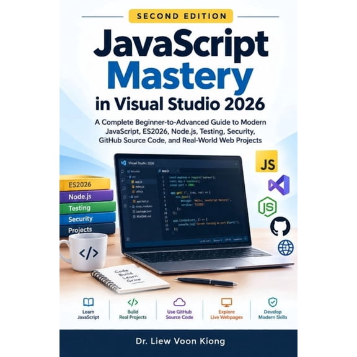Image resolution: width=357 pixels, height=357 pixels.
Task: Click the spiral notebook on the desk
Action: point(130,278)
